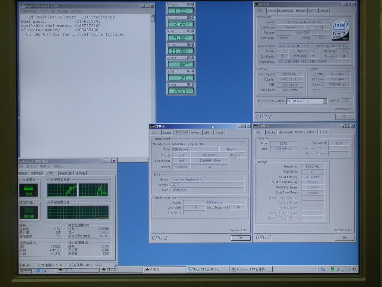Viewport: 382px width, 287px height.
Task: Click the green tray icon near the clock
Action: click(332, 269)
